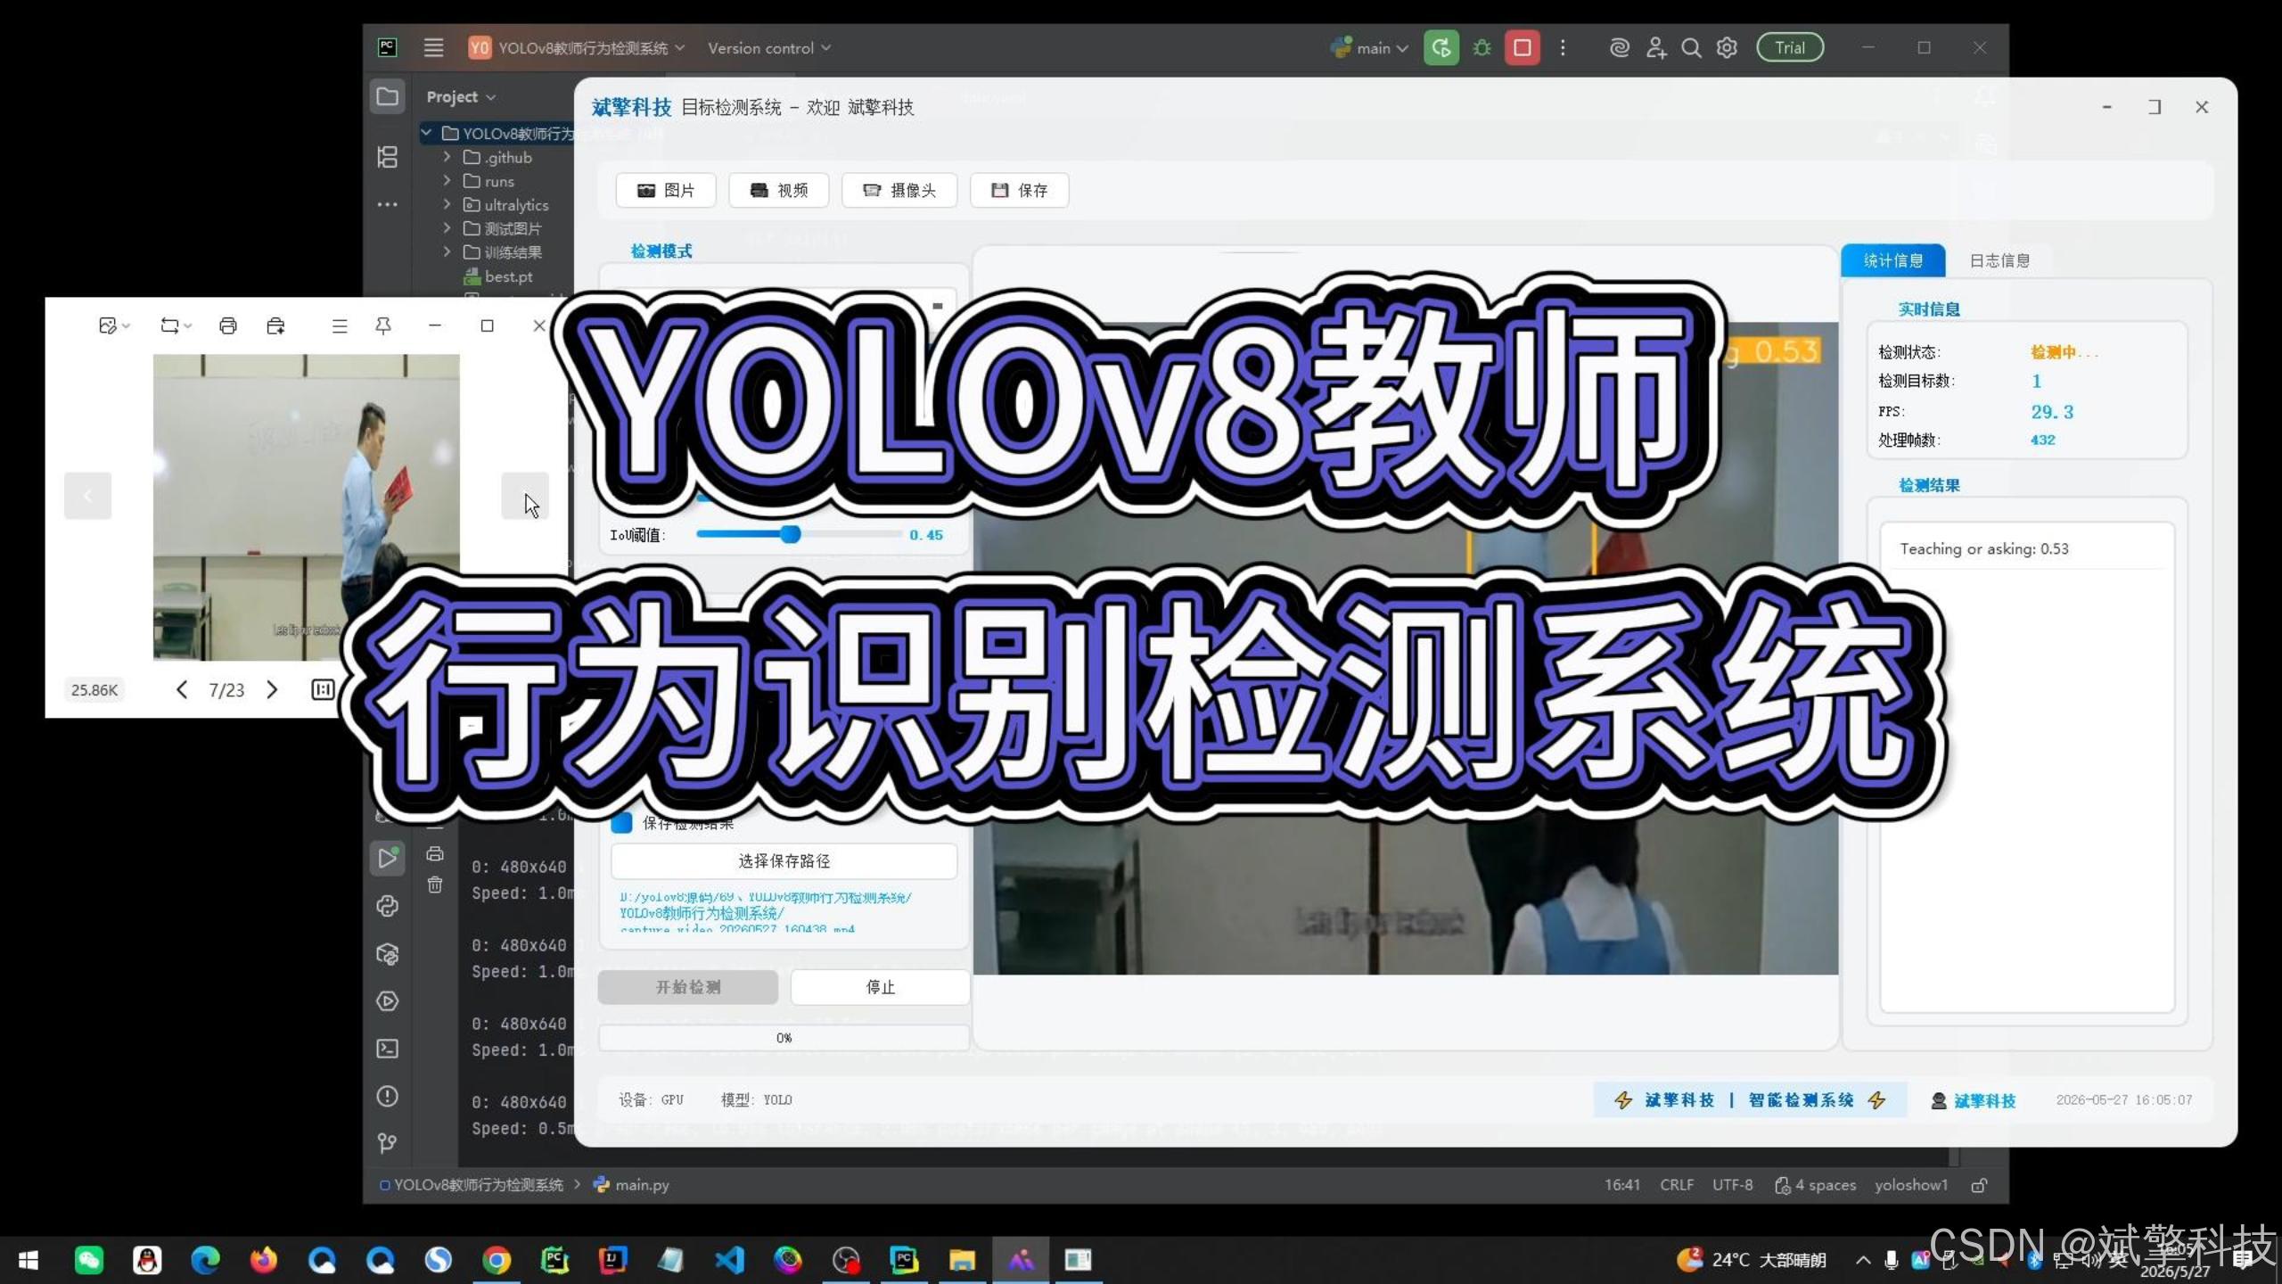
Task: Click the 0% detection progress bar
Action: point(784,1038)
